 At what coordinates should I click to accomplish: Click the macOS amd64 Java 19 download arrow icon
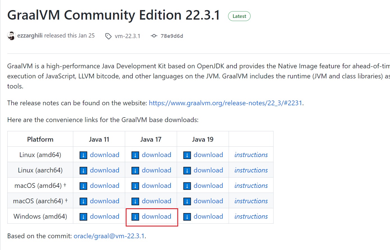coord(187,186)
